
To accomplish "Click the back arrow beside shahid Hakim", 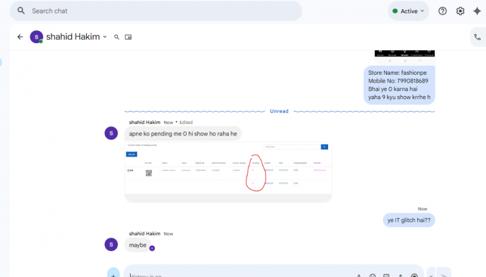I will (x=20, y=37).
